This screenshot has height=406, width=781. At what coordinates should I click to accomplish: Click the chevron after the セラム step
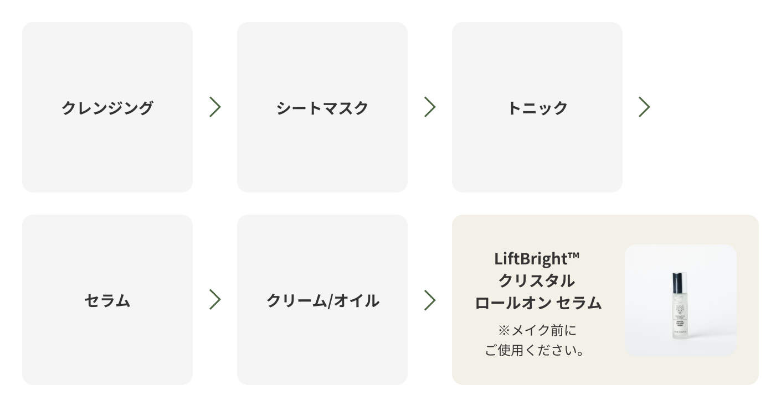(215, 300)
